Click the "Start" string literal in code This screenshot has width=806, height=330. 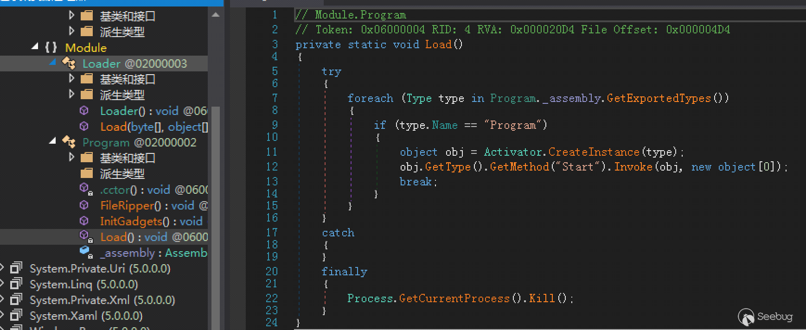(x=577, y=167)
